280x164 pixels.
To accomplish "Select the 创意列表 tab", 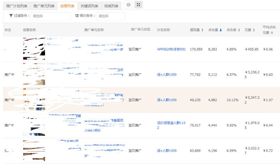I will click(67, 6).
